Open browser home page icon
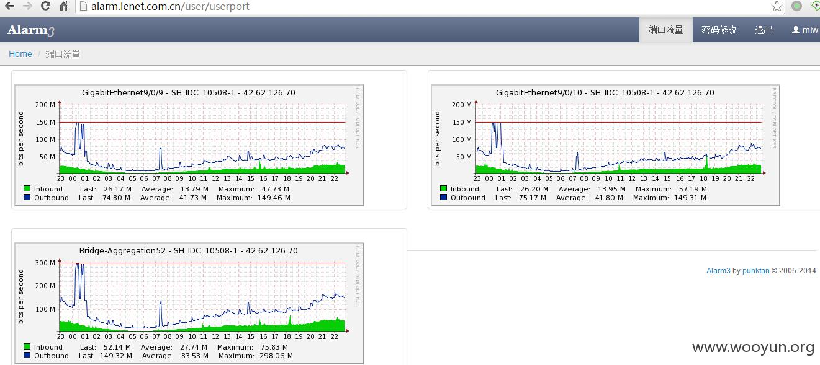 pyautogui.click(x=63, y=6)
